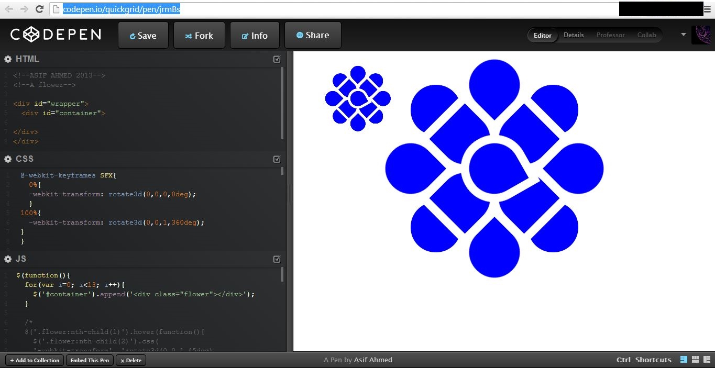
Task: Click the URL address bar
Action: tap(334, 9)
